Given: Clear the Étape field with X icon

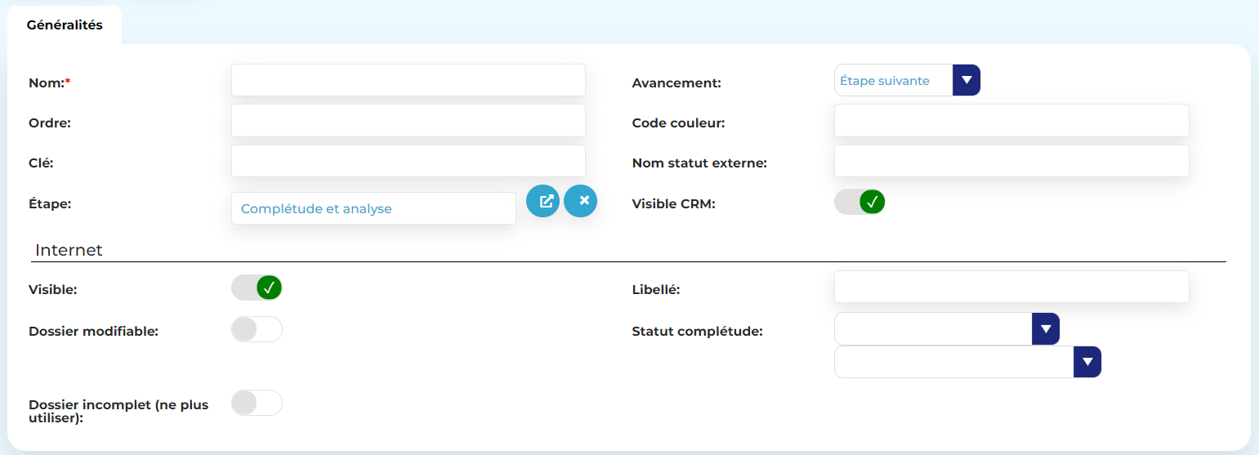Looking at the screenshot, I should click(x=581, y=201).
